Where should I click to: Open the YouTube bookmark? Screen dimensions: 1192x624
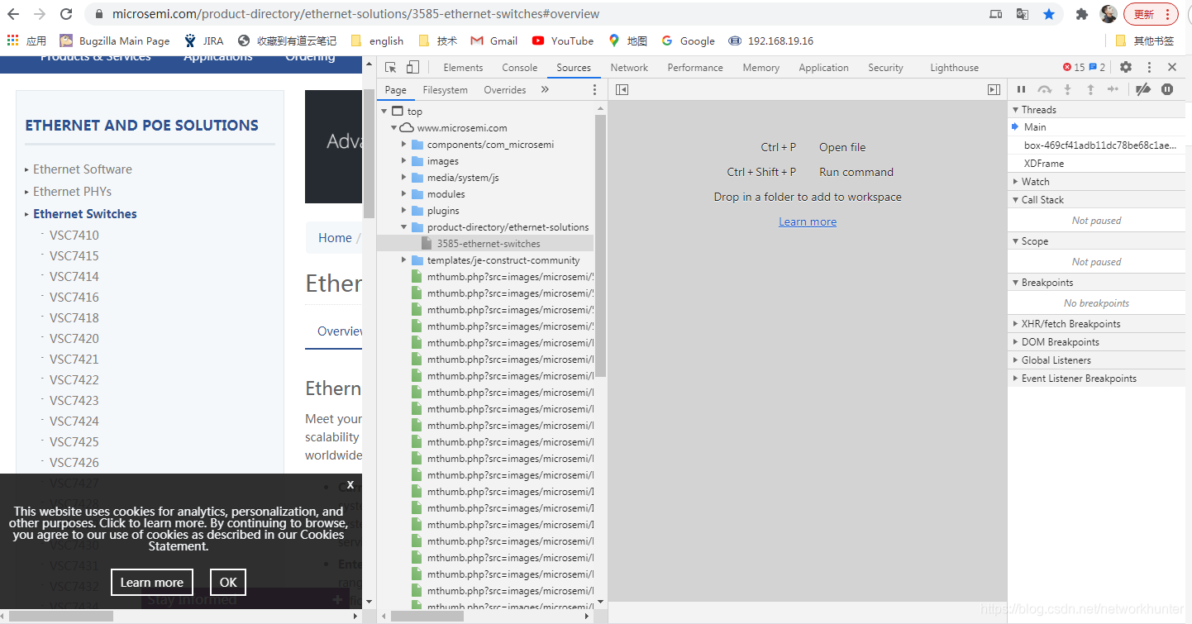click(x=563, y=40)
